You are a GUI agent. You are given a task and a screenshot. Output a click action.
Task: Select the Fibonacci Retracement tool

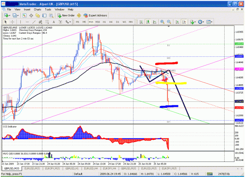click(47, 22)
